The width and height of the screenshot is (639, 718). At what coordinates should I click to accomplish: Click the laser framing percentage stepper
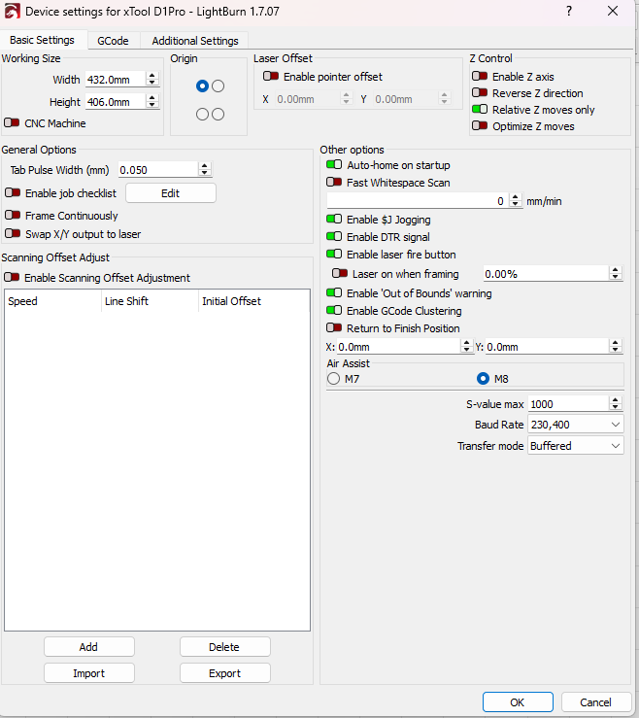point(616,274)
